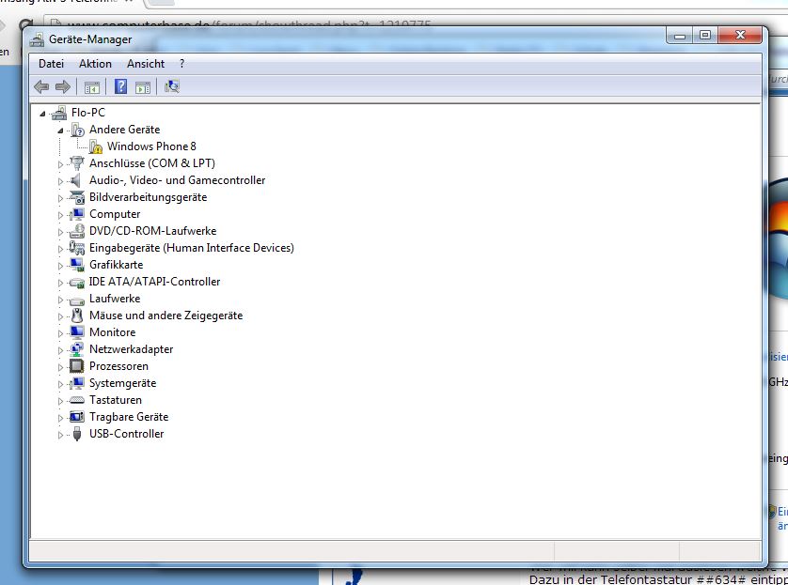Click the USB-Controller plug icon

pyautogui.click(x=77, y=434)
